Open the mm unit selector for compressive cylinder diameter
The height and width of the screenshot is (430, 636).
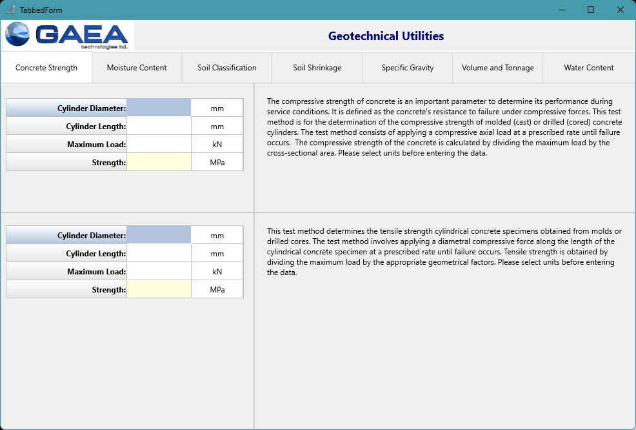217,107
